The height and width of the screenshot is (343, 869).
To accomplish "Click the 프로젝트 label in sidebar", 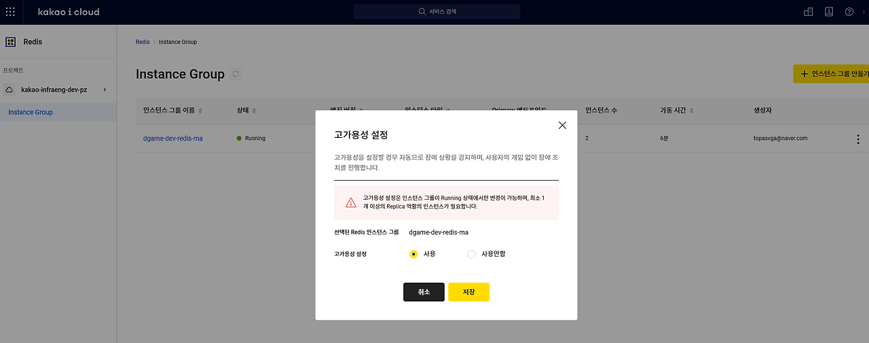I will coord(14,70).
